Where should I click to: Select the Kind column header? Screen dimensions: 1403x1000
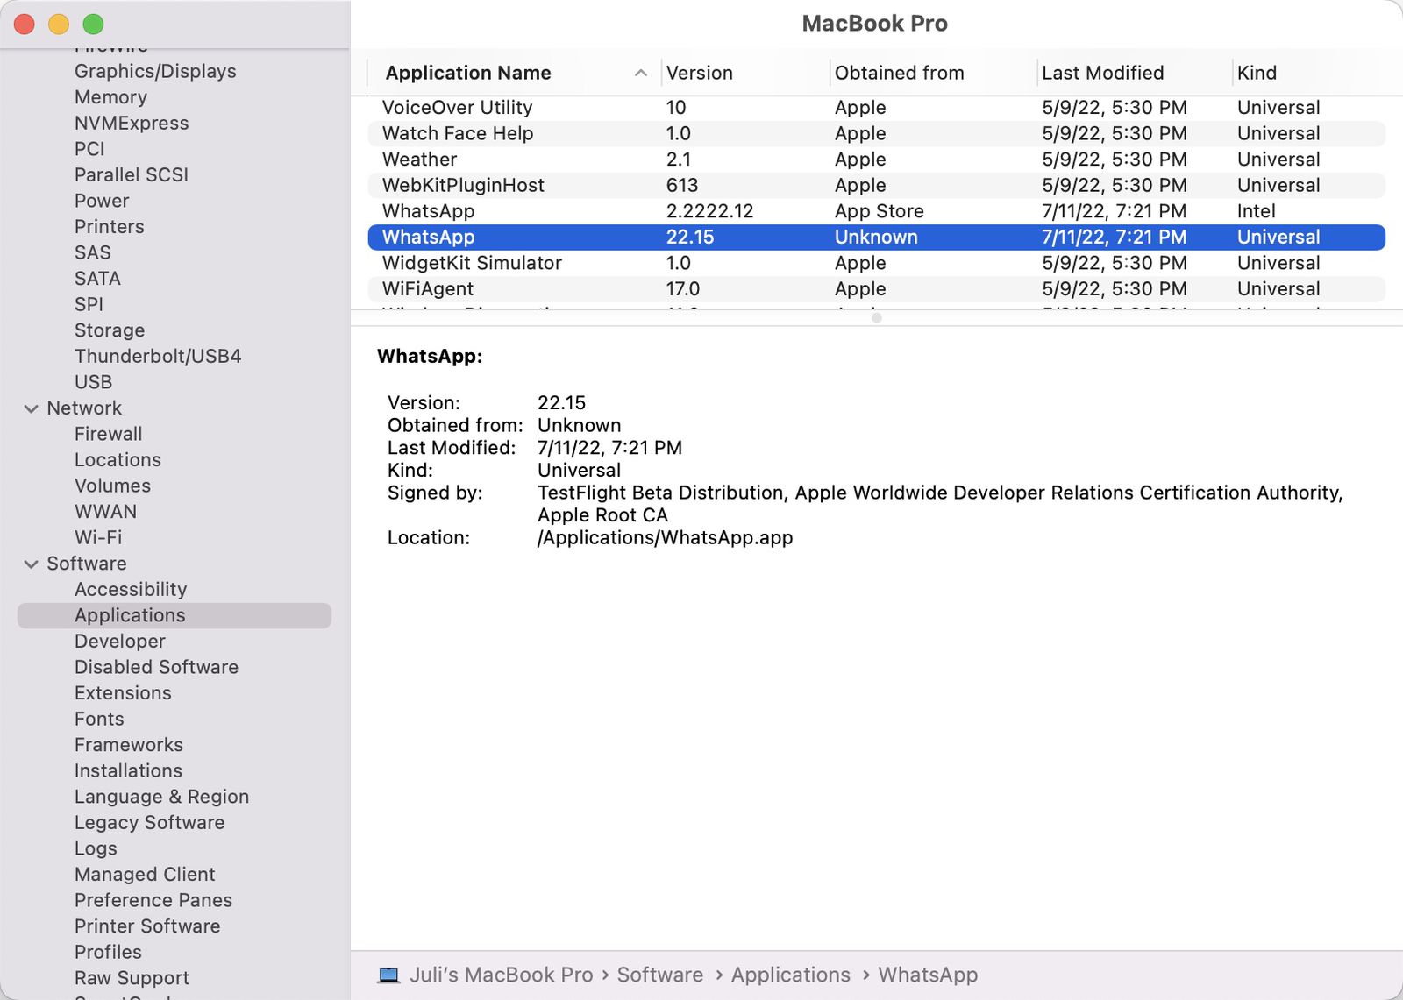click(x=1257, y=73)
